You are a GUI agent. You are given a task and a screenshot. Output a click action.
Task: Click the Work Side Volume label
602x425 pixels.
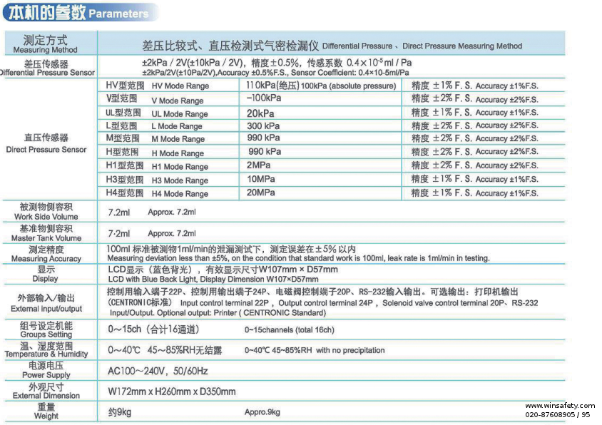tap(46, 212)
